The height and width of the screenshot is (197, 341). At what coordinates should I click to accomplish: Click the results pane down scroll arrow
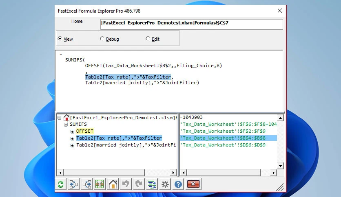pyautogui.click(x=280, y=166)
